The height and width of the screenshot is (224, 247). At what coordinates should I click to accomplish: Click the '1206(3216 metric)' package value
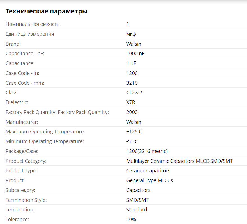click(147, 151)
